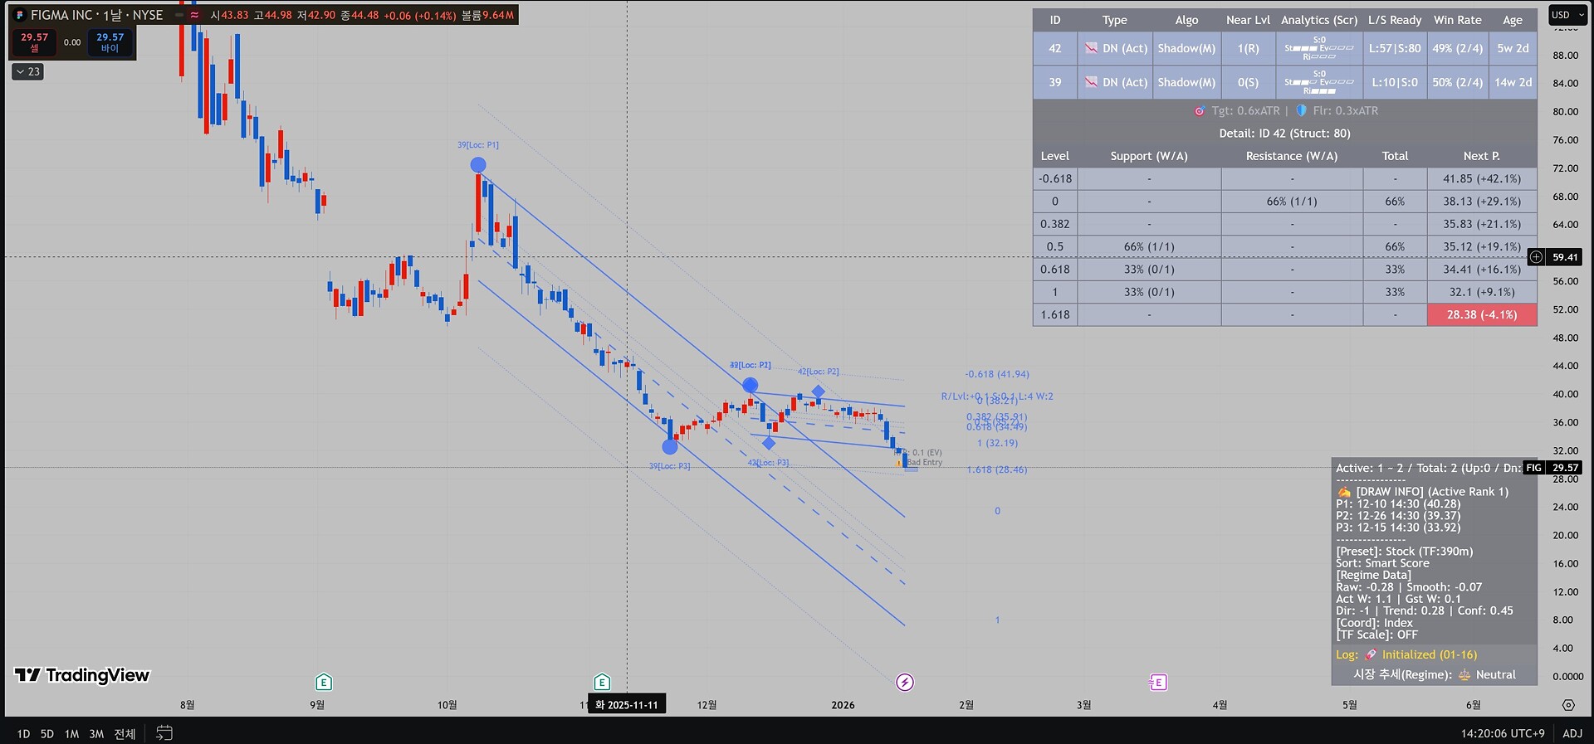
Task: Select the 1D time range
Action: click(23, 733)
